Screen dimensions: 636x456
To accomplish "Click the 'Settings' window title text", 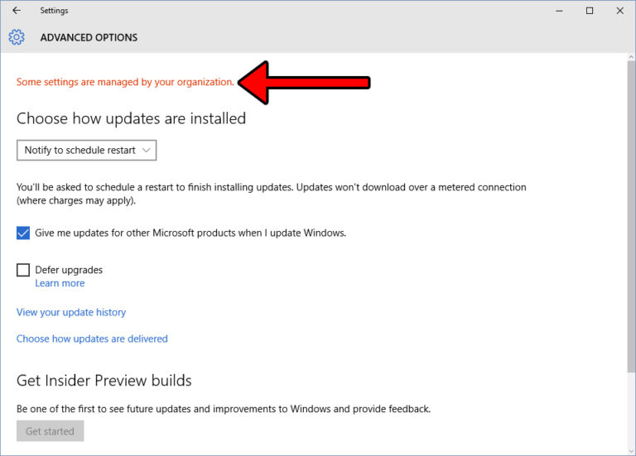I will pos(54,11).
